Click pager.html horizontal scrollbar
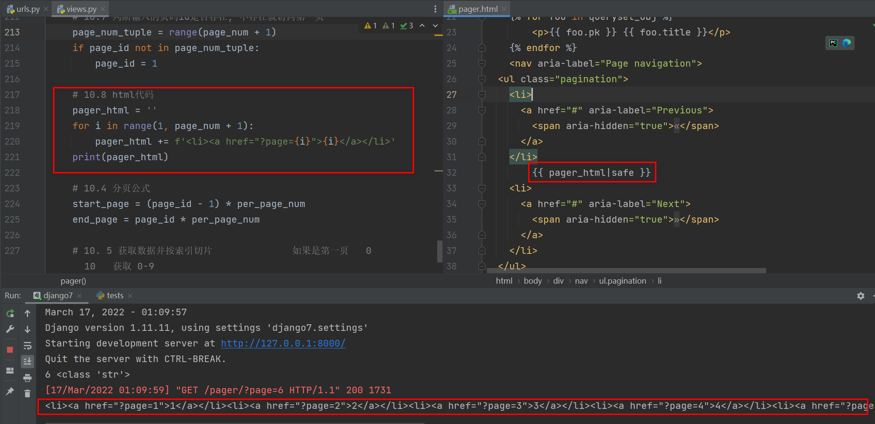The image size is (875, 424). (626, 271)
